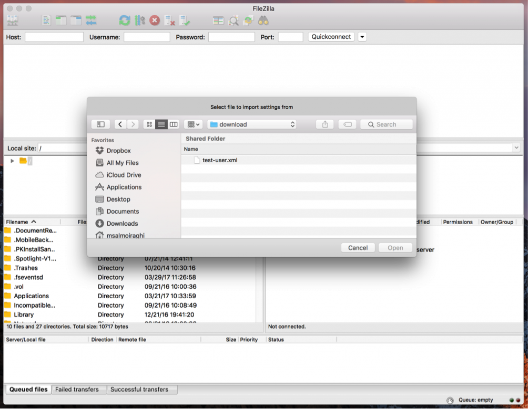
Task: Switch file dialog to icon view
Action: [149, 124]
